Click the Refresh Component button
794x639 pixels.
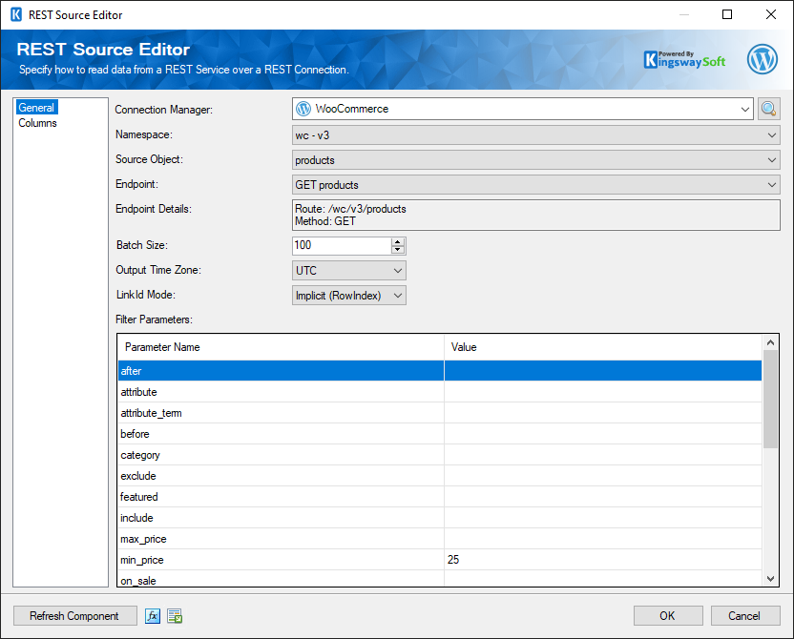tap(74, 615)
